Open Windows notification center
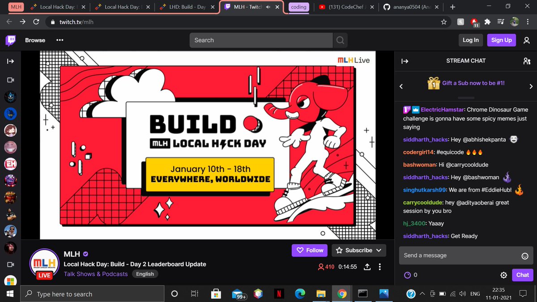The image size is (537, 302). pos(522,294)
